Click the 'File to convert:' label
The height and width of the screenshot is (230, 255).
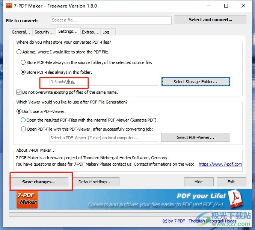pyautogui.click(x=22, y=21)
